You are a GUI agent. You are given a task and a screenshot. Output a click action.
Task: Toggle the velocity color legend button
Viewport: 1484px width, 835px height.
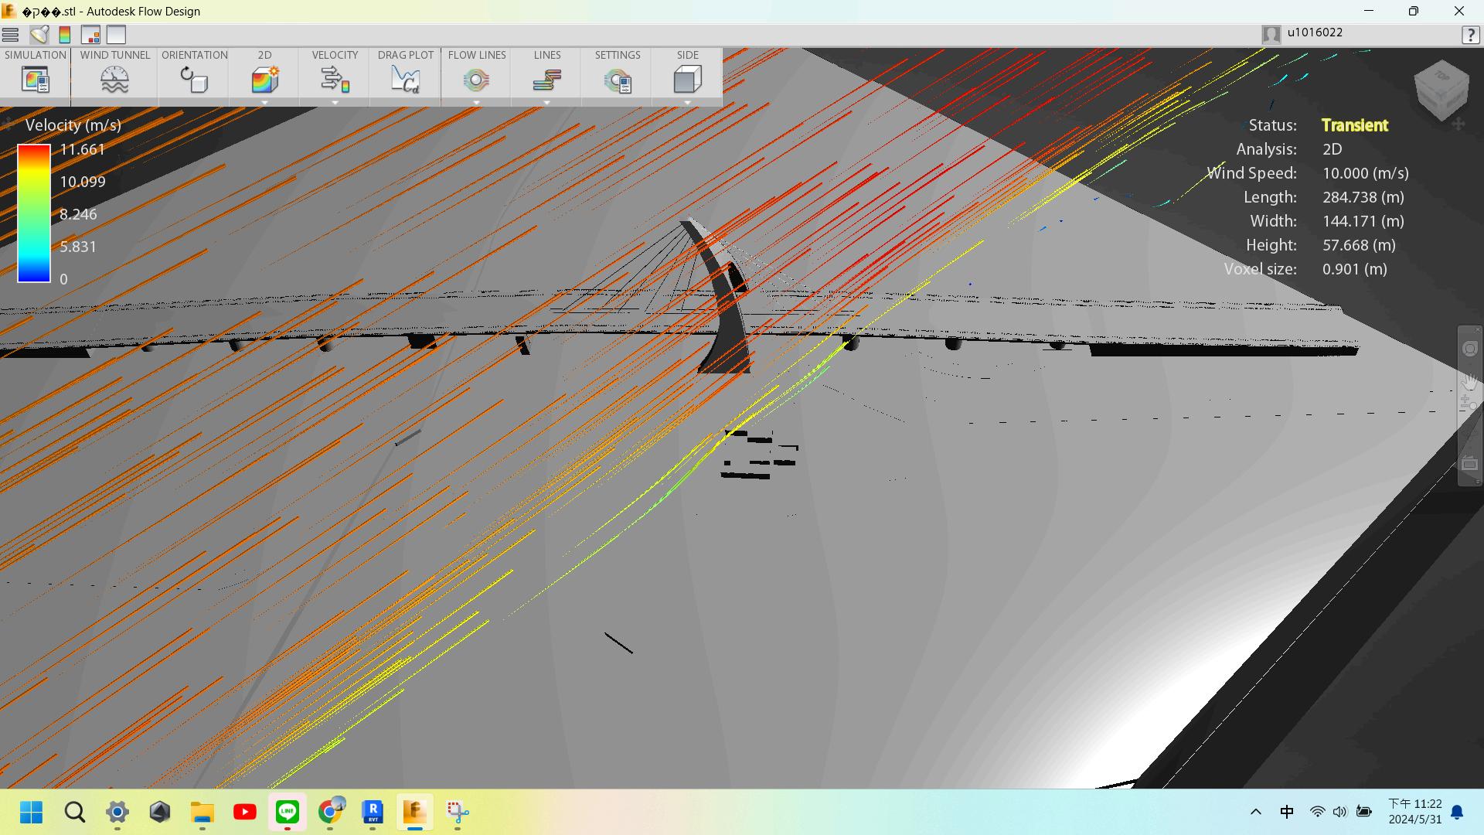coord(65,35)
